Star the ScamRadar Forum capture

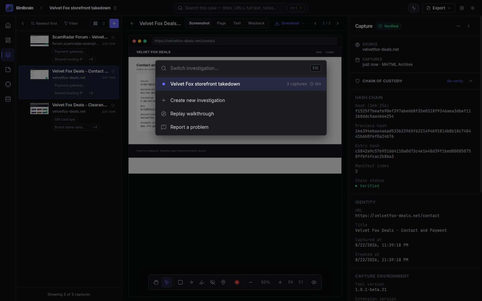pos(113,37)
